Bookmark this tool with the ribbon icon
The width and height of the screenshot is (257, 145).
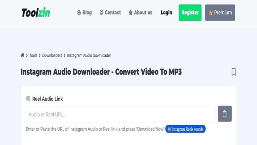coord(234,72)
